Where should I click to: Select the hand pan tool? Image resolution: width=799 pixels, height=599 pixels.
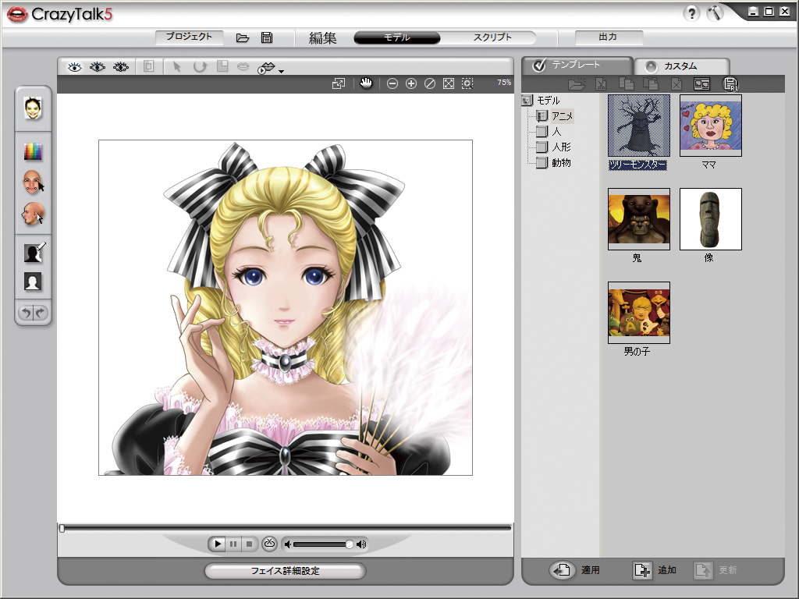366,83
